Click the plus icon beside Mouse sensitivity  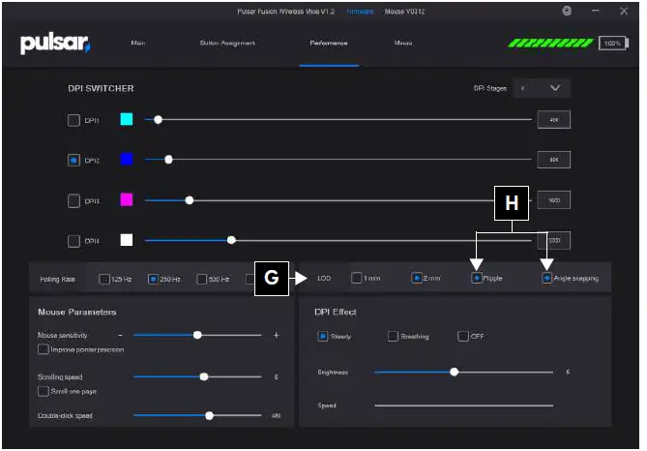pyautogui.click(x=277, y=336)
